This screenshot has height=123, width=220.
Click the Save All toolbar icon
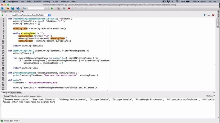[18, 9]
